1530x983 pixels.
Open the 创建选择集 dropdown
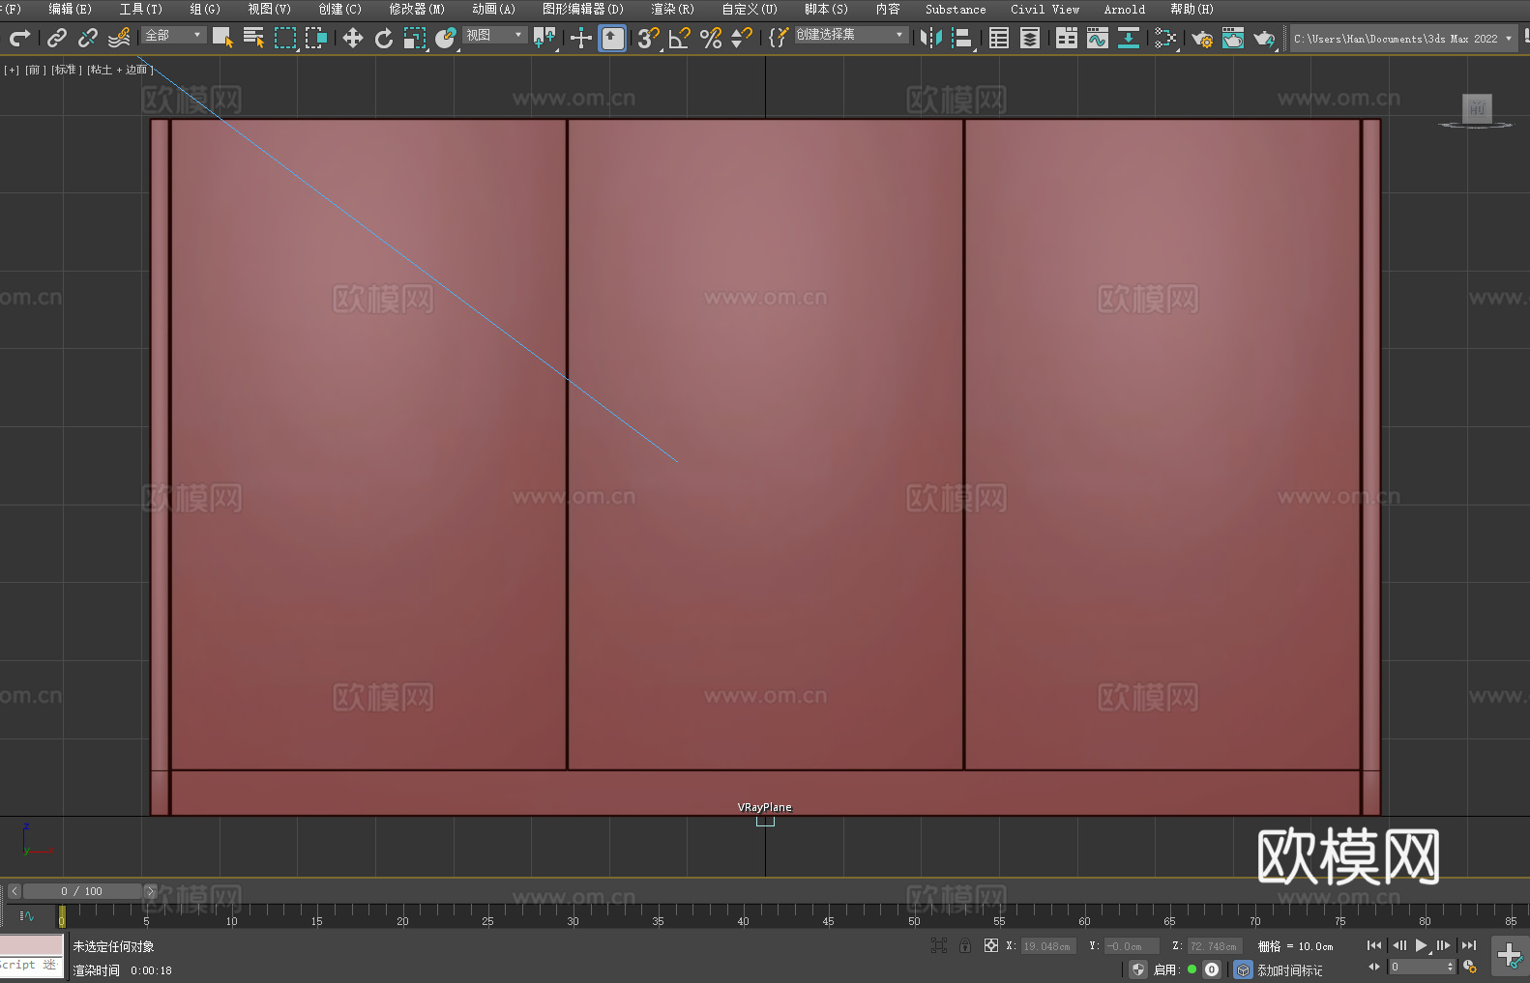(x=851, y=35)
